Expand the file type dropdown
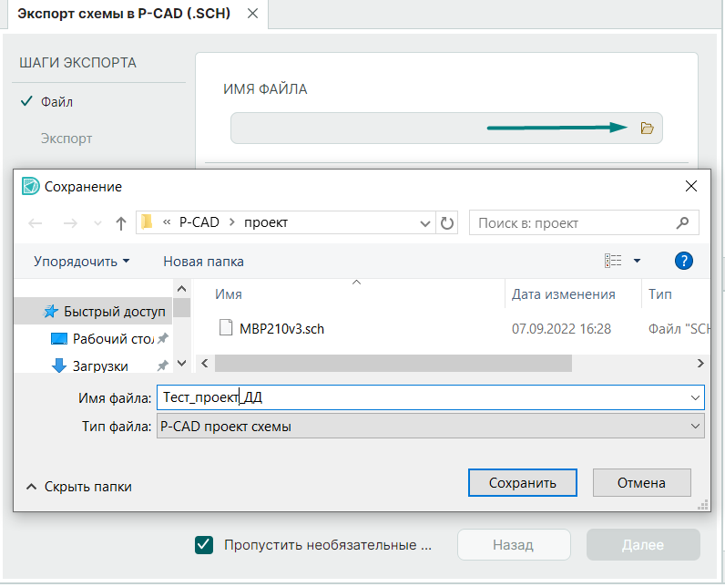The image size is (725, 587). (696, 426)
